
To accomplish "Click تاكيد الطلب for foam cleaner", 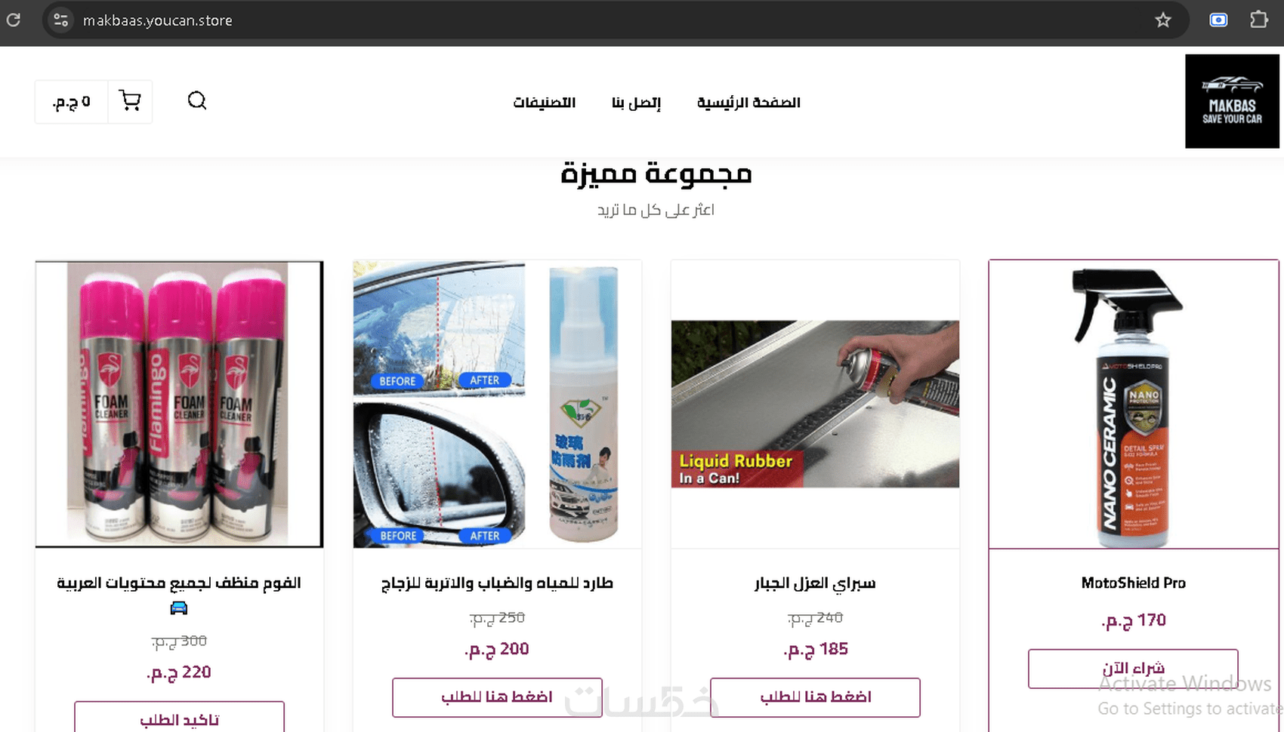I will [179, 718].
